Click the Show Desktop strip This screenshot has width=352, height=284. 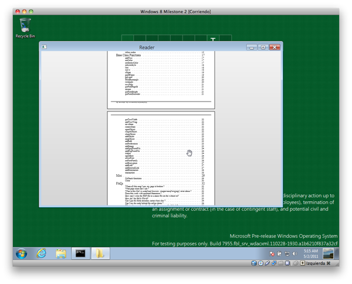[x=337, y=253]
